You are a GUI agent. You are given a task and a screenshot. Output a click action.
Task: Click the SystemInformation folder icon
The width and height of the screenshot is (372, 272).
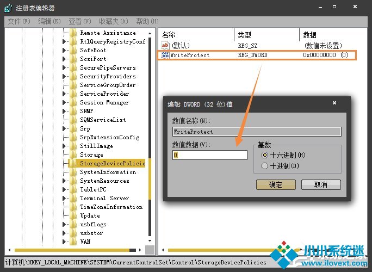pos(73,172)
